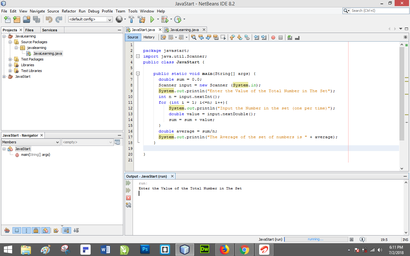The height and width of the screenshot is (256, 410).
Task: Open Output settings wrench icon
Action: click(128, 205)
